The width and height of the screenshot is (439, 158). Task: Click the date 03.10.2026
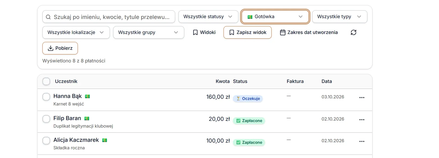[333, 97]
